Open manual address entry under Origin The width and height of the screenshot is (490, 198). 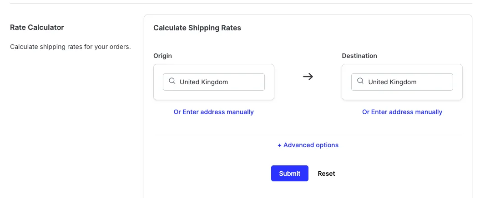point(214,112)
